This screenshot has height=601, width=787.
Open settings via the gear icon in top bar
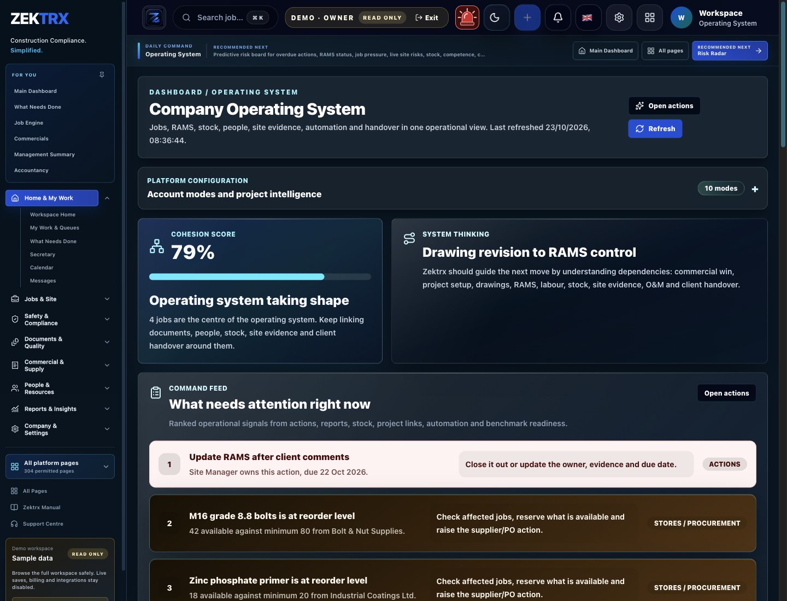(x=619, y=17)
